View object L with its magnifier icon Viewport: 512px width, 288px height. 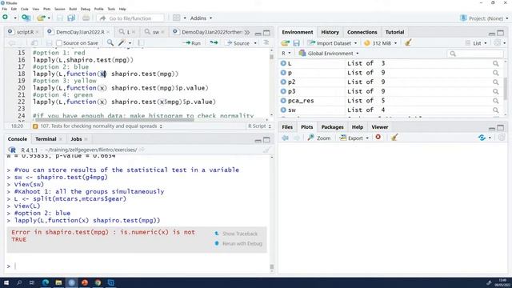pyautogui.click(x=496, y=63)
